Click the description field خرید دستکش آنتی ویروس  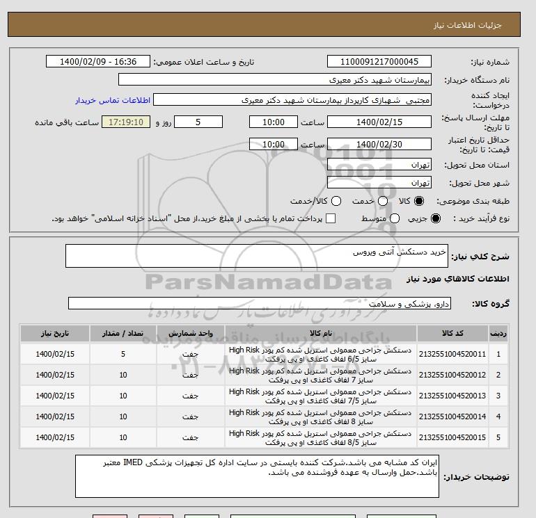pos(257,256)
